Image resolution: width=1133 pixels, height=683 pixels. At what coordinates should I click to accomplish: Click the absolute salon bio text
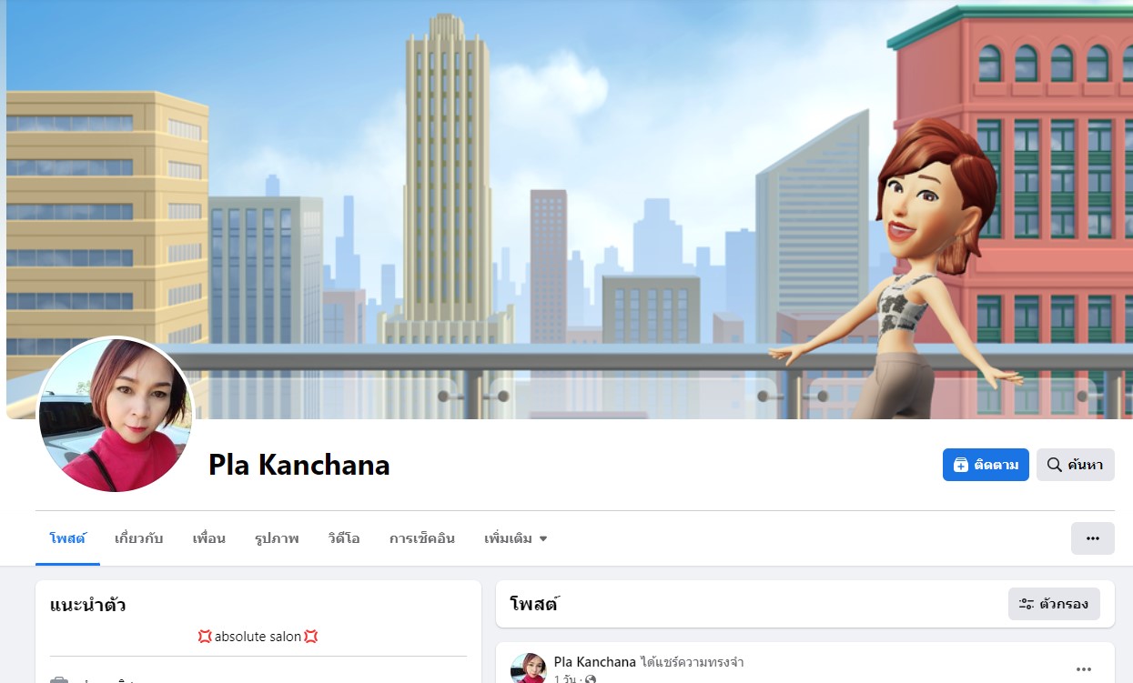[x=258, y=637]
